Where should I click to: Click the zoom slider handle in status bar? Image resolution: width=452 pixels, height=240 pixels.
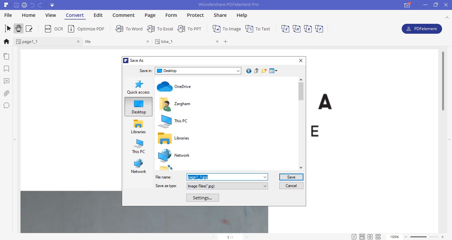pos(428,237)
